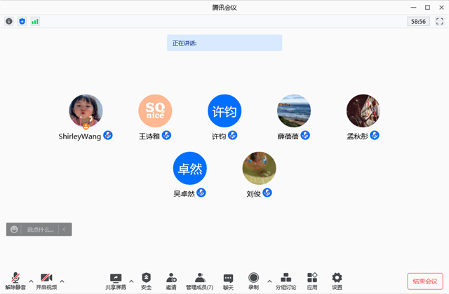Click 共享屏幕 to share screen
The width and height of the screenshot is (449, 294).
116,280
